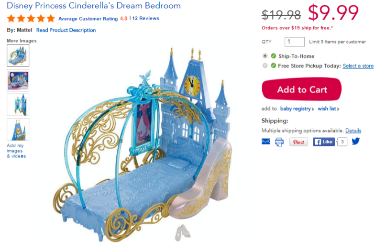Select the product packaging box thumbnail
Screen dimensions: 375x243
[x=18, y=80]
